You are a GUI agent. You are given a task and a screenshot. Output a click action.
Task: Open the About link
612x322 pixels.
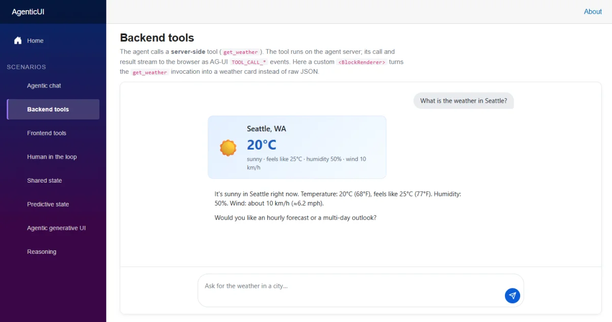[593, 12]
